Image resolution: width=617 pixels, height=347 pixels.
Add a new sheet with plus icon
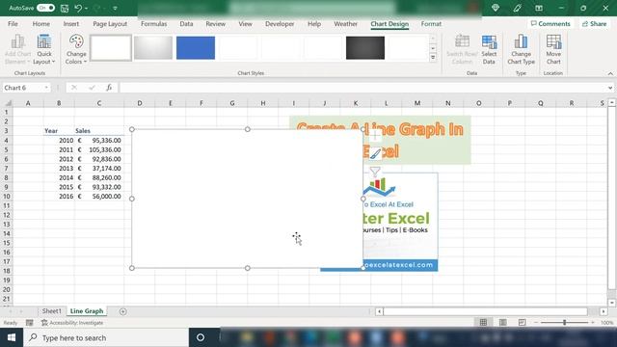pyautogui.click(x=122, y=311)
